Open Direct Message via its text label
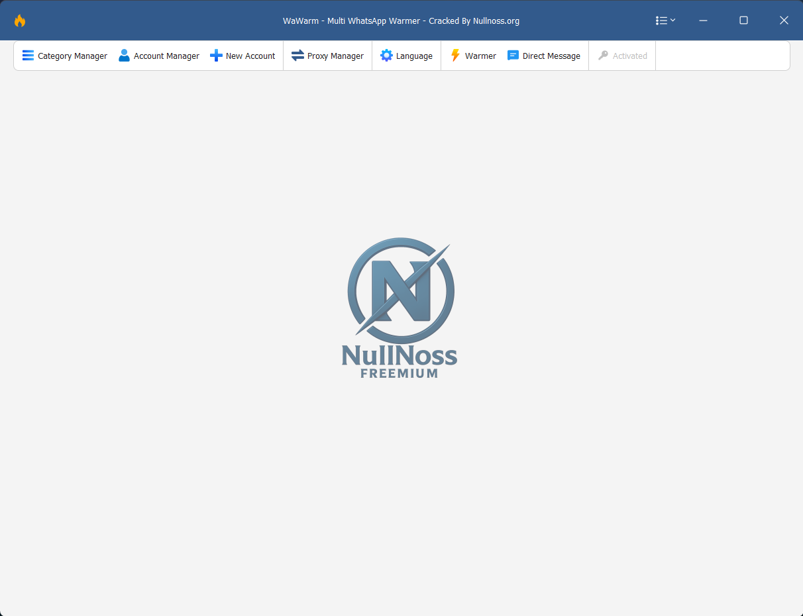Viewport: 803px width, 616px height. pyautogui.click(x=551, y=56)
